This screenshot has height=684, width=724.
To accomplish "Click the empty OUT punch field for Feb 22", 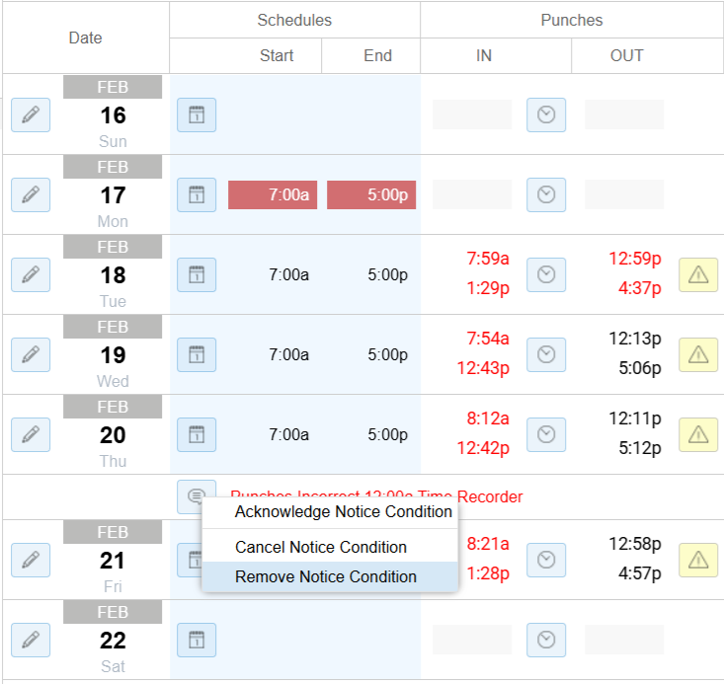I will point(624,640).
